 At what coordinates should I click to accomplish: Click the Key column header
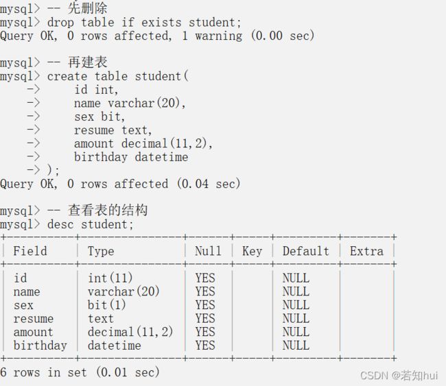[x=252, y=251]
